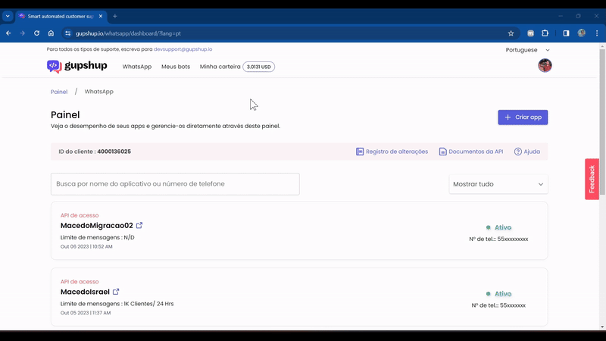Open the MacedoIsrael app name

coord(85,292)
